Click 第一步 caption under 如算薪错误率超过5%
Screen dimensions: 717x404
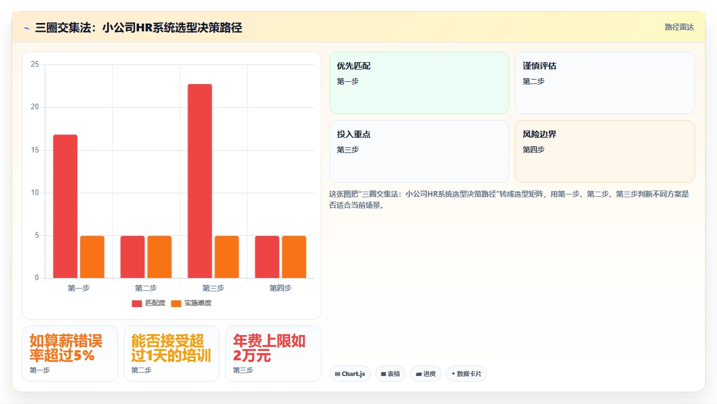pyautogui.click(x=40, y=370)
